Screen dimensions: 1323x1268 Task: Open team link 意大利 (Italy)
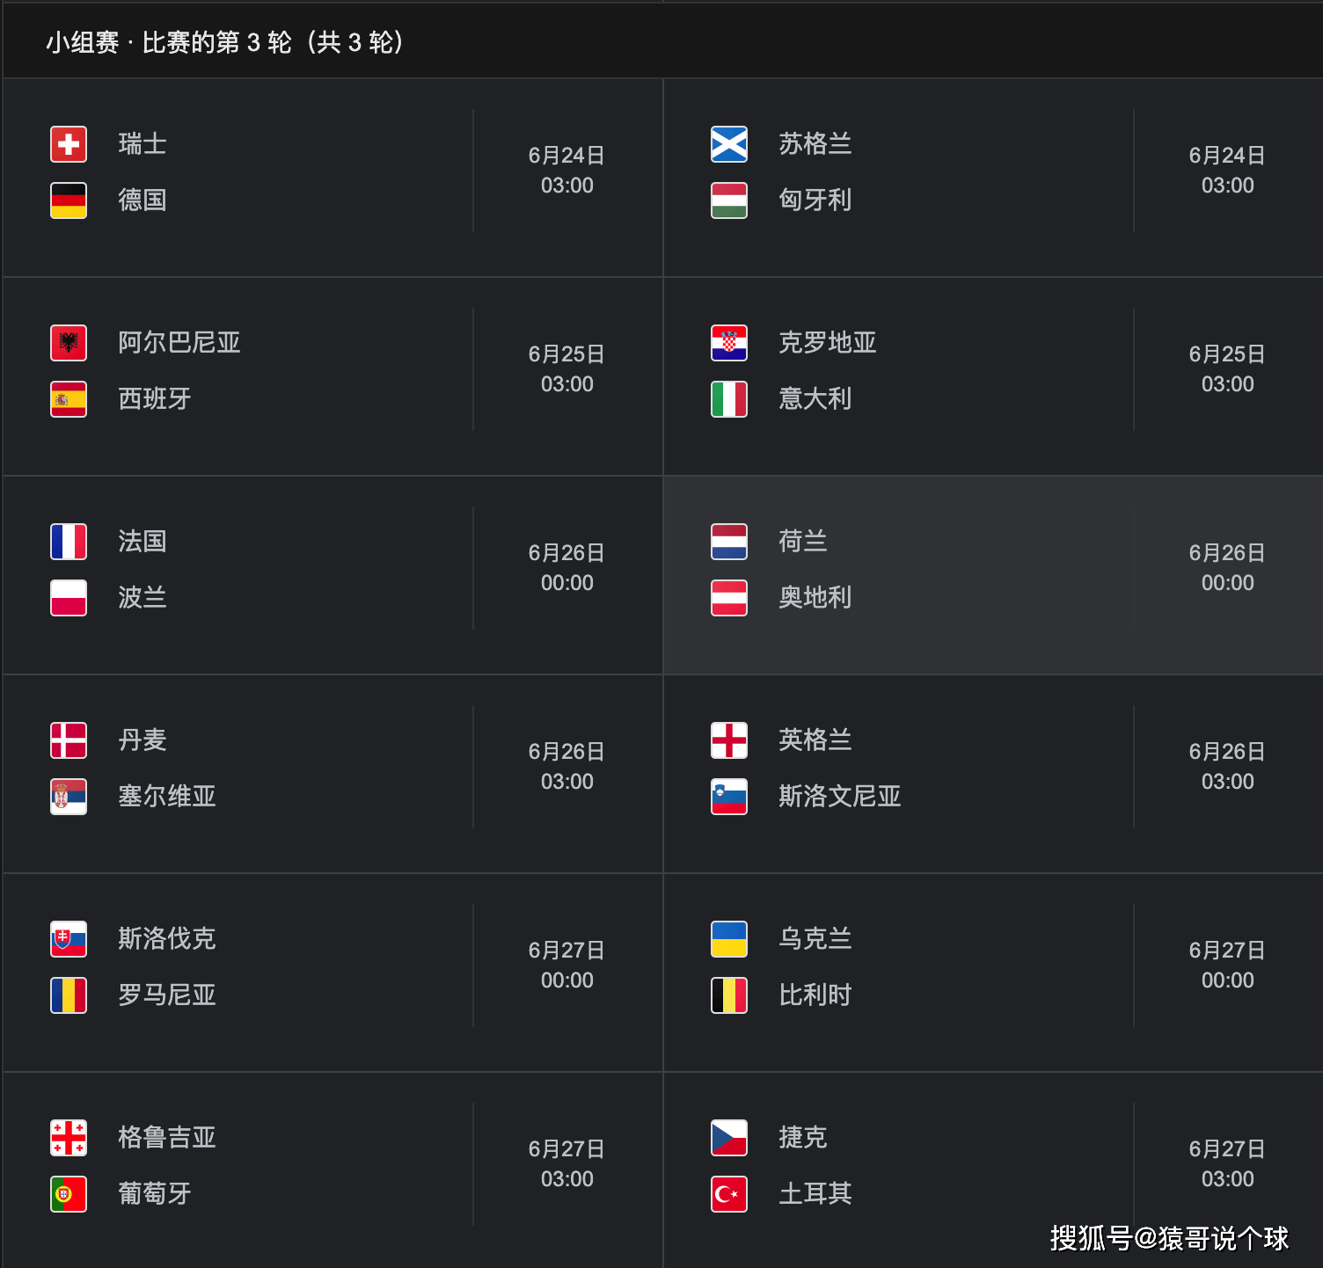click(815, 399)
